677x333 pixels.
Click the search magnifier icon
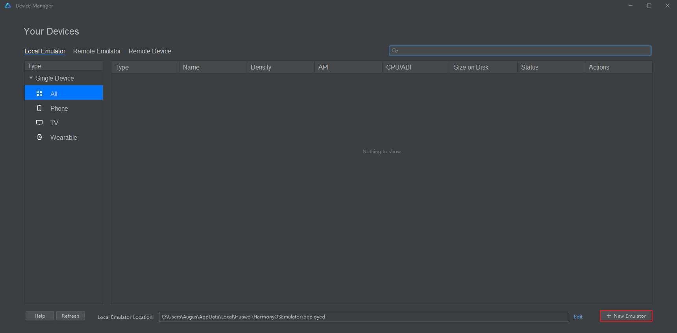[395, 51]
